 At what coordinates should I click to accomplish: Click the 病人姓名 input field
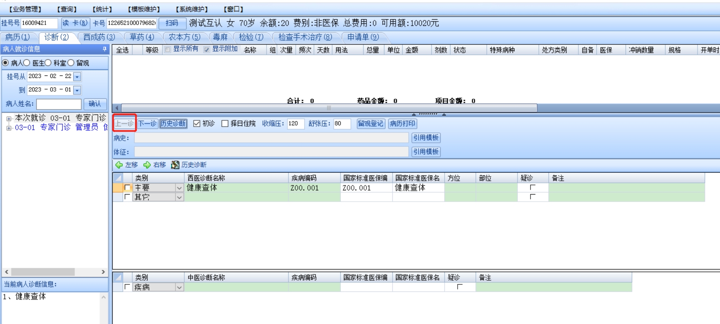click(59, 104)
